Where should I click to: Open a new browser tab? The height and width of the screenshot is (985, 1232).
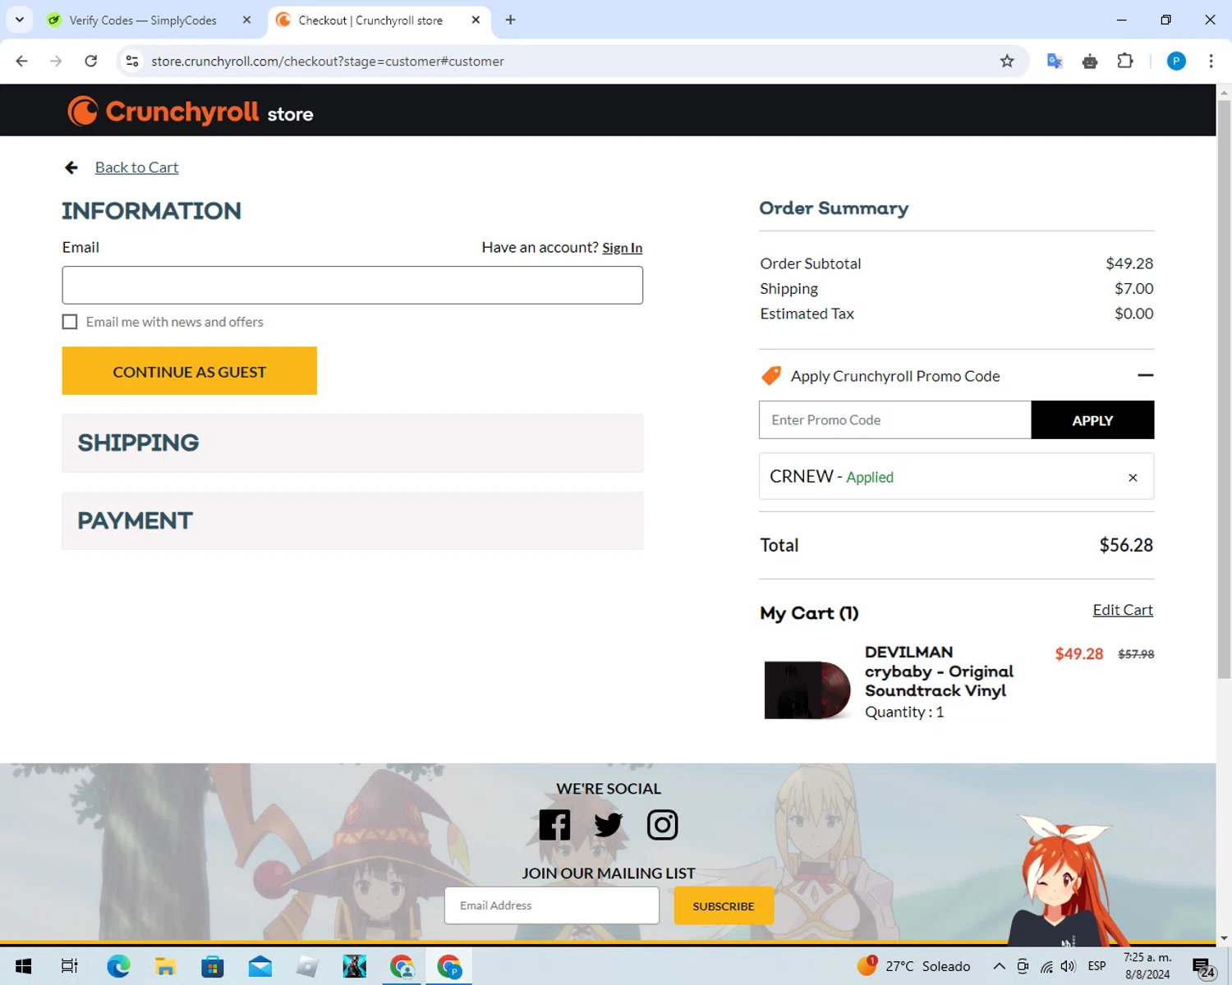[510, 20]
